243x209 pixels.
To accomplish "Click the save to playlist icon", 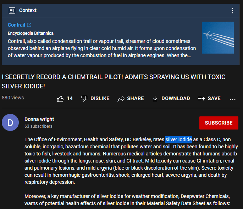I will click(201, 99).
